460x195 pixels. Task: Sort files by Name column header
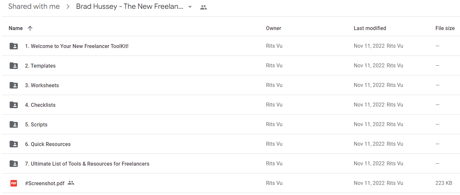click(x=16, y=28)
